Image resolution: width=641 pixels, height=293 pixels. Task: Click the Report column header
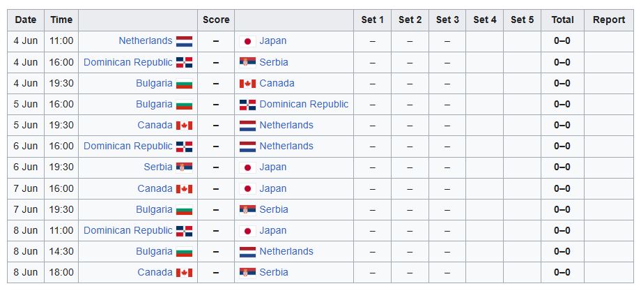point(609,20)
